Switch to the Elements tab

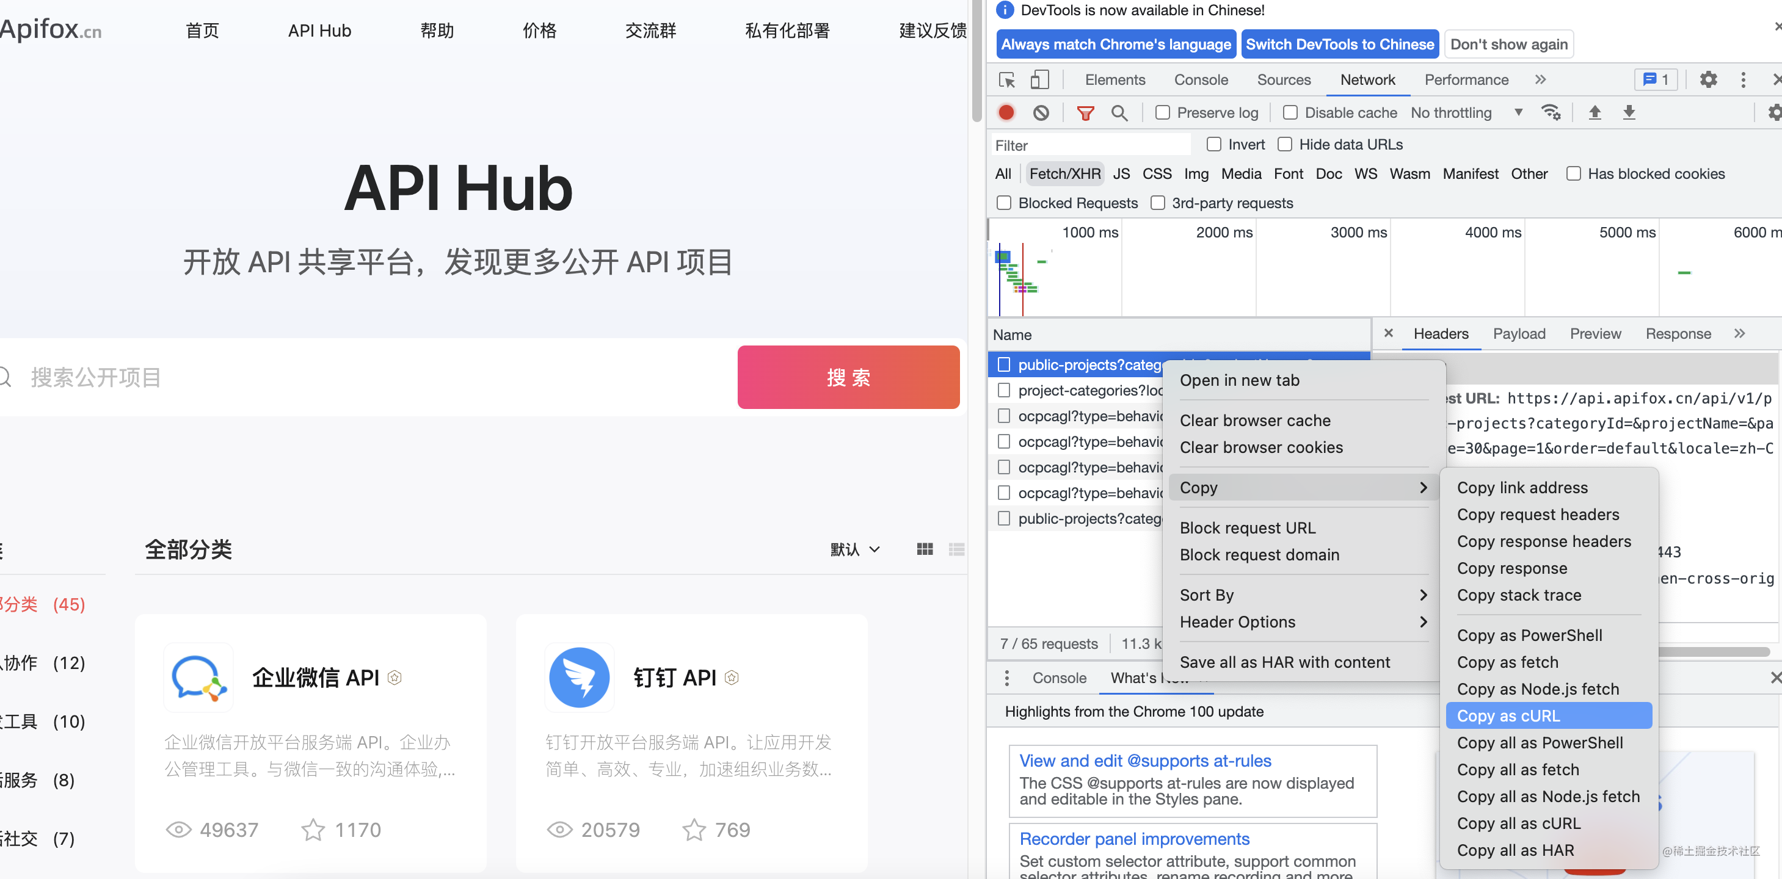coord(1115,79)
